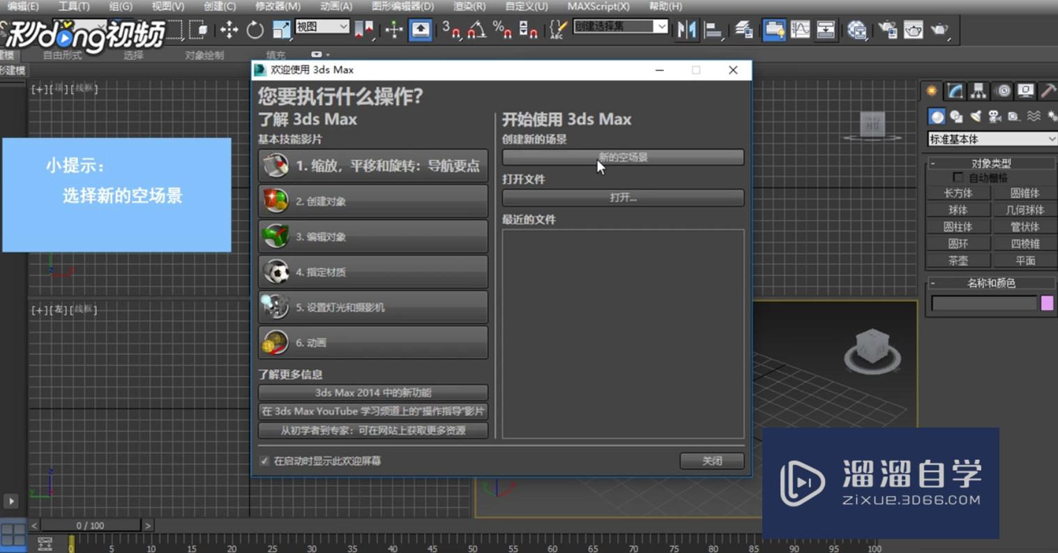Open the Curve Editor icon
This screenshot has width=1058, height=553.
click(800, 29)
